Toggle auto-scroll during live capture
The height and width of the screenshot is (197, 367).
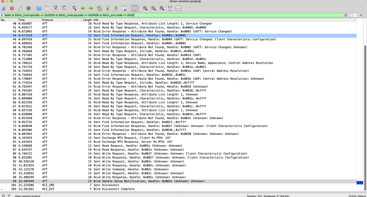pos(124,9)
